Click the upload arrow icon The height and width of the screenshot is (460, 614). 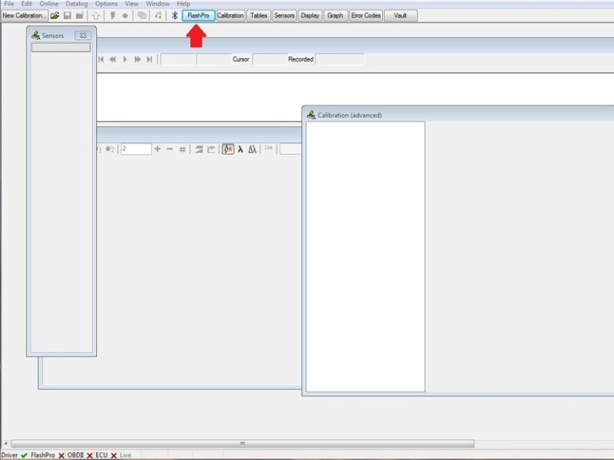pos(96,16)
